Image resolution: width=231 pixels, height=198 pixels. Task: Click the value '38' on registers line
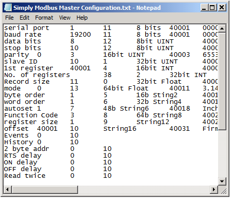point(107,75)
